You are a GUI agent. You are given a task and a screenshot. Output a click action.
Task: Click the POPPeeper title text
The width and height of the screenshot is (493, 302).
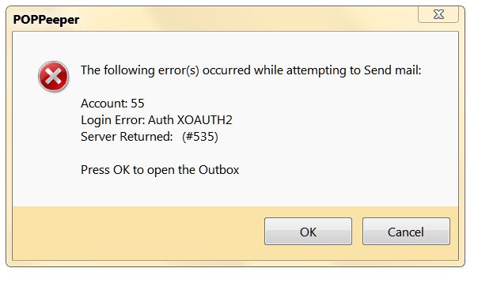tap(46, 20)
